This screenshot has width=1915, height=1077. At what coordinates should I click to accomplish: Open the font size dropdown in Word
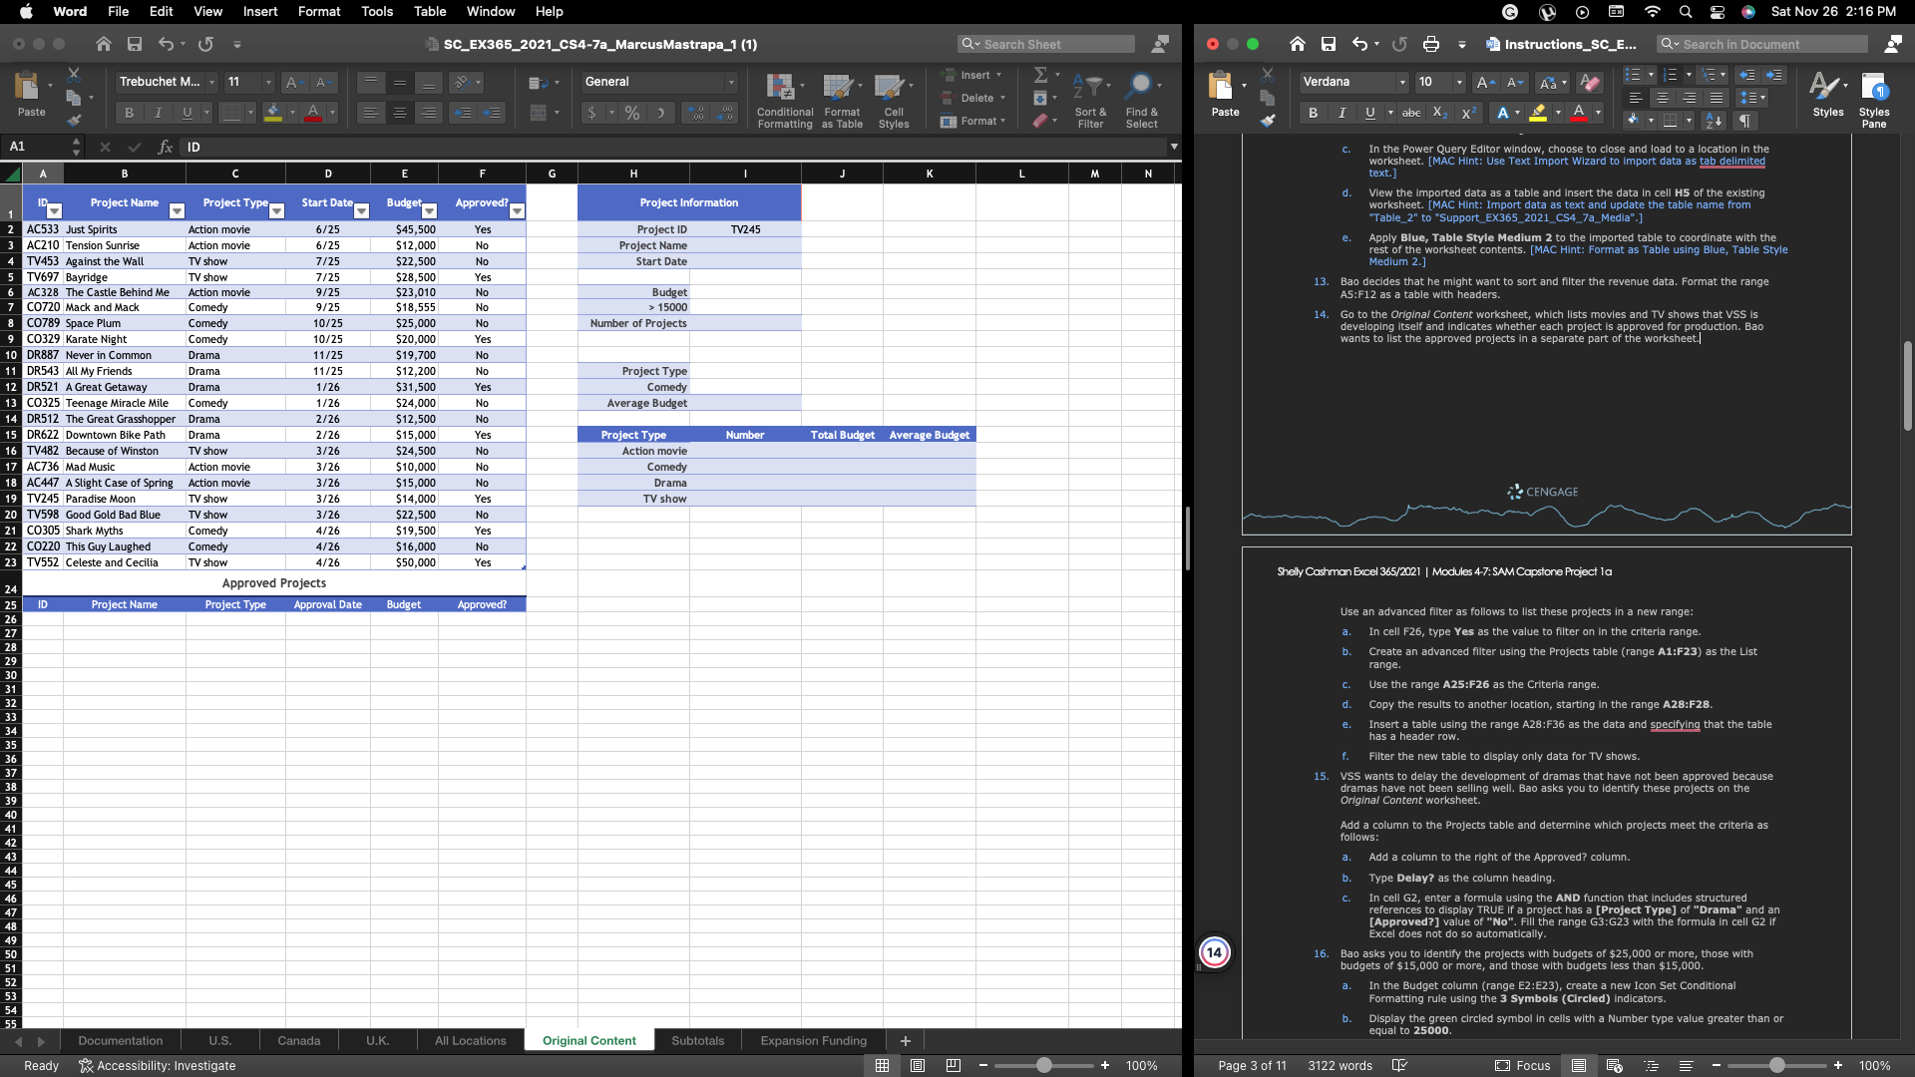[x=1439, y=82]
